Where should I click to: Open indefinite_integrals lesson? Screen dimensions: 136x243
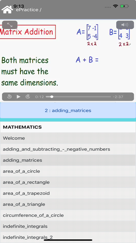68,226
